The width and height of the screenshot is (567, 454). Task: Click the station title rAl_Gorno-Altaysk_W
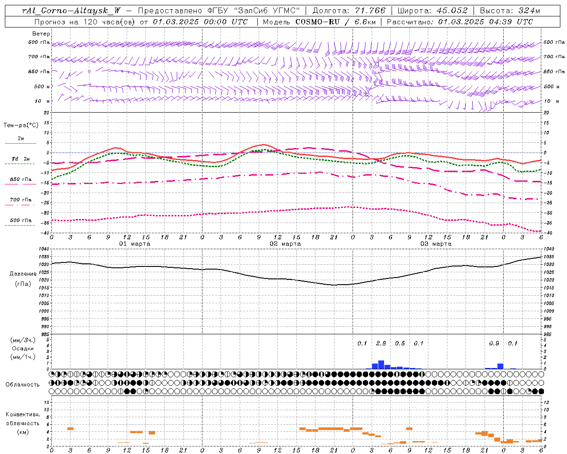[71, 11]
